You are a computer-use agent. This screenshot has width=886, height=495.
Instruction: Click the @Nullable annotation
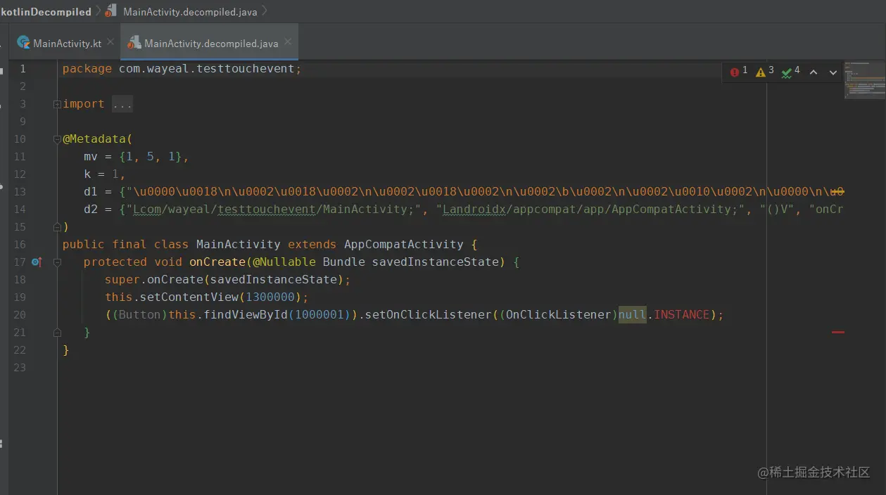coord(284,262)
